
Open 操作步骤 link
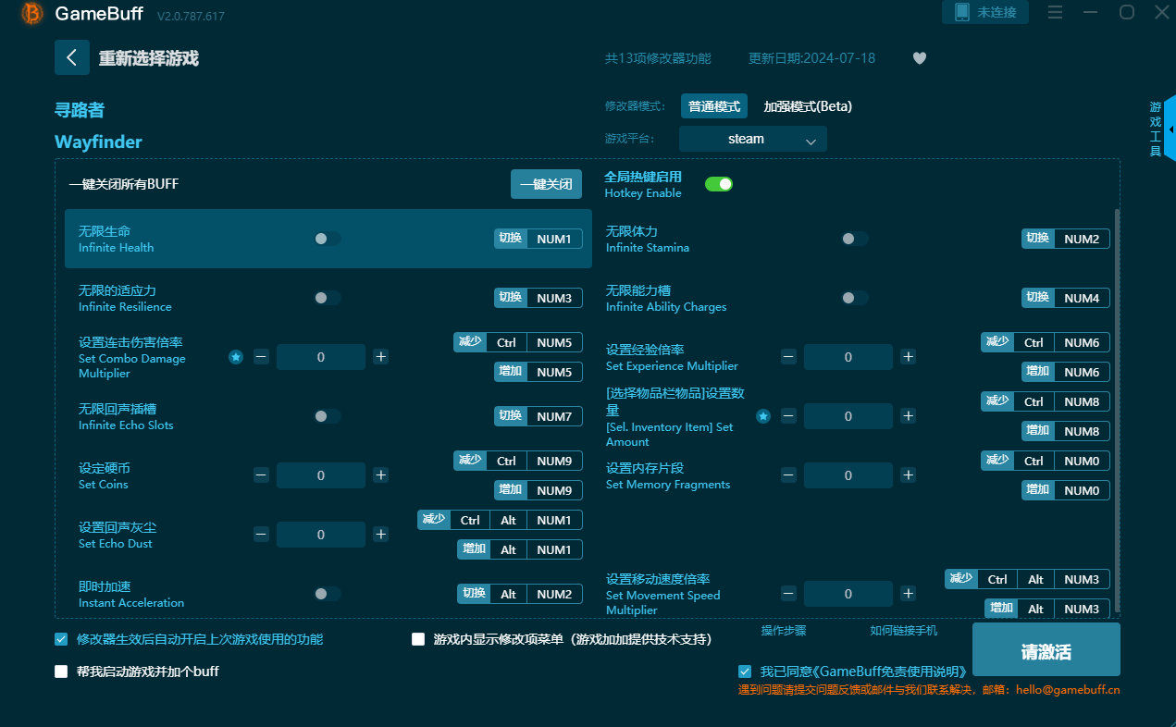click(784, 631)
